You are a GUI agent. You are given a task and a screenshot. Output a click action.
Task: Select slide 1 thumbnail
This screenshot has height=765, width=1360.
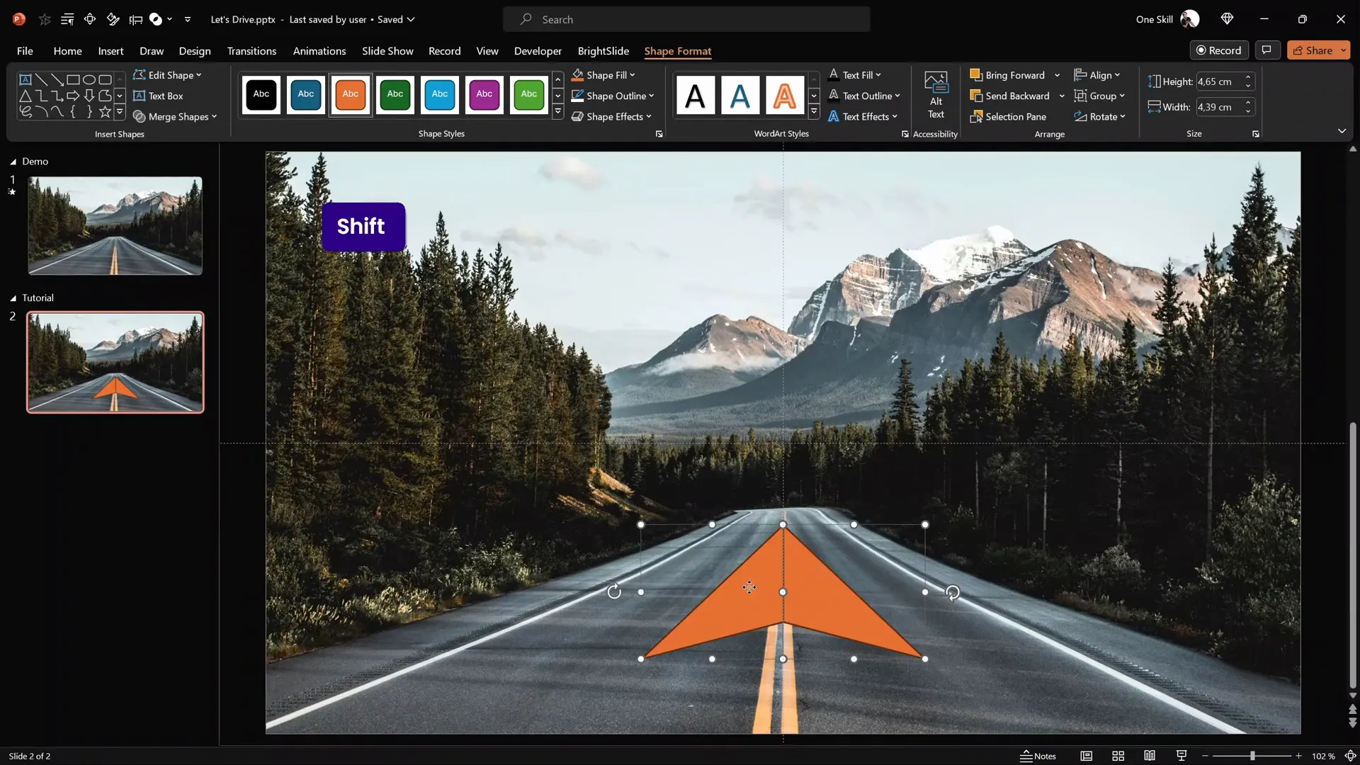click(115, 225)
